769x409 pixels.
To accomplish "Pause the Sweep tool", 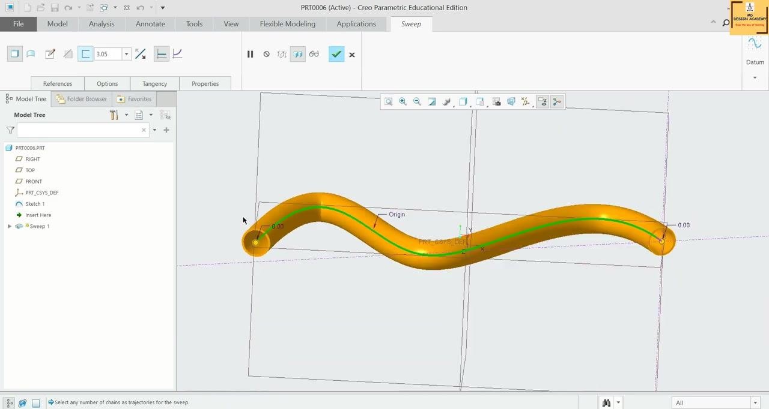I will [x=250, y=54].
